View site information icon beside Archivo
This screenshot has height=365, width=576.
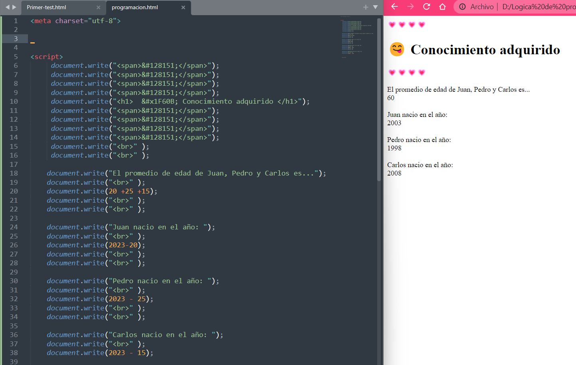tap(462, 7)
